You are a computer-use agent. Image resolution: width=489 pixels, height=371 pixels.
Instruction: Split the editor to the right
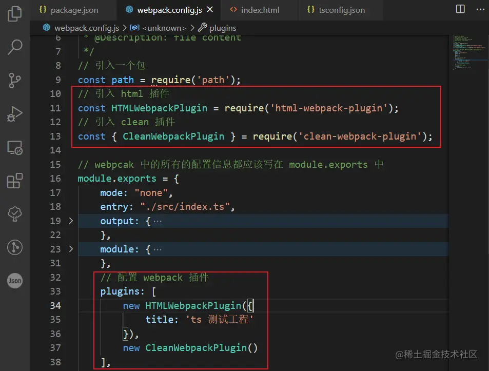coord(460,9)
